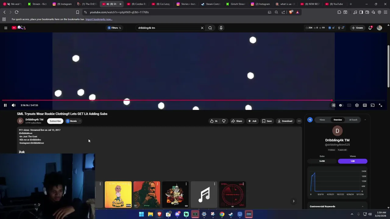Download the video
This screenshot has height=219, width=390.
point(285,121)
